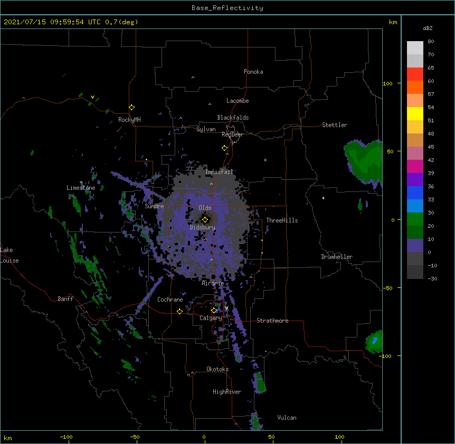455x444 pixels.
Task: Click the Strathmore town label
Action: [x=272, y=321]
